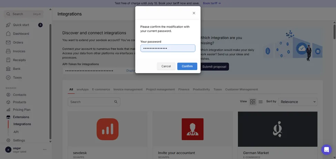Screen dimensions: 336x159
Task: Focus the Your password field
Action: pyautogui.click(x=168, y=48)
